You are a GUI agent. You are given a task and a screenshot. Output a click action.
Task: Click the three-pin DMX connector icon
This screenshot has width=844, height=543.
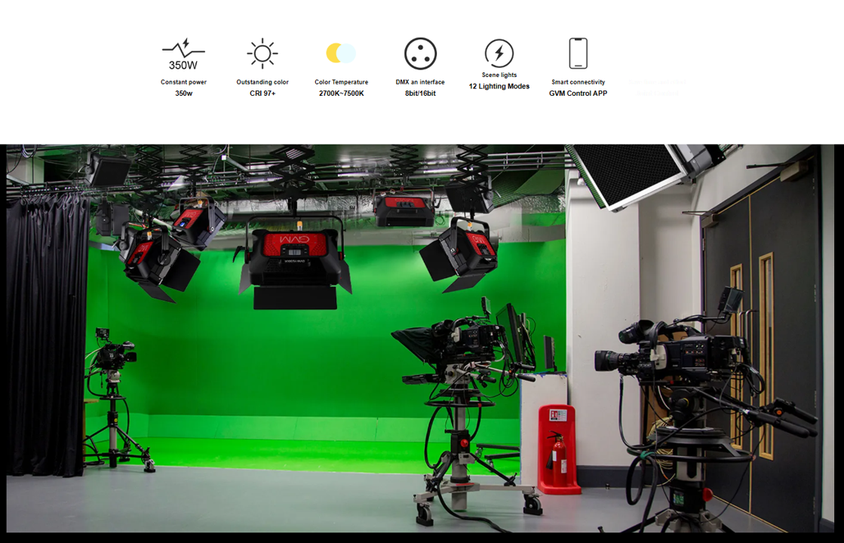pos(420,54)
